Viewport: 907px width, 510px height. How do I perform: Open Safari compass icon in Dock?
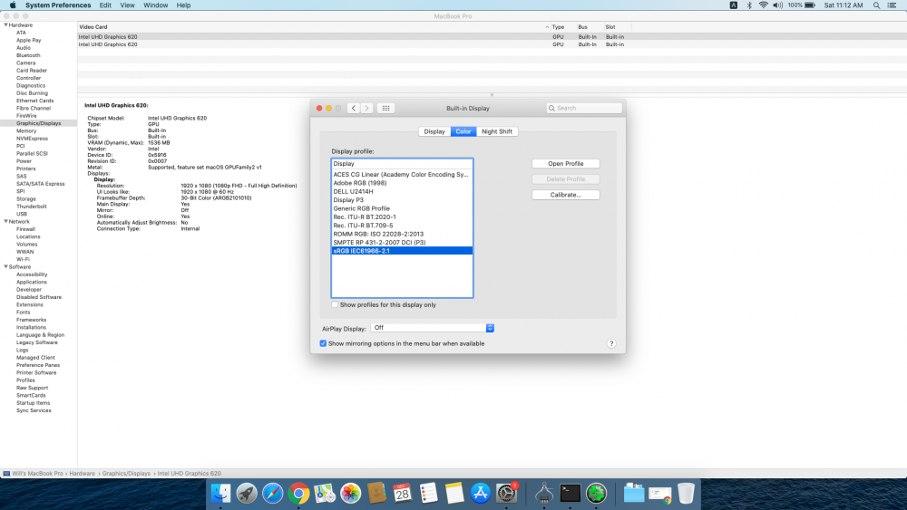pyautogui.click(x=272, y=494)
